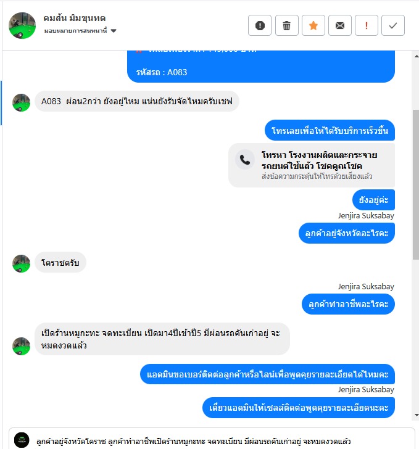
Task: Click the scrollbar down arrow
Action: coord(416,415)
